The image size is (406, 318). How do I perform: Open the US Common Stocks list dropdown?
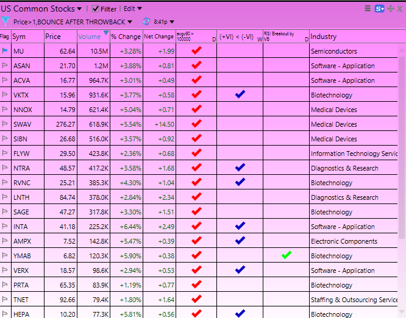tap(41, 9)
